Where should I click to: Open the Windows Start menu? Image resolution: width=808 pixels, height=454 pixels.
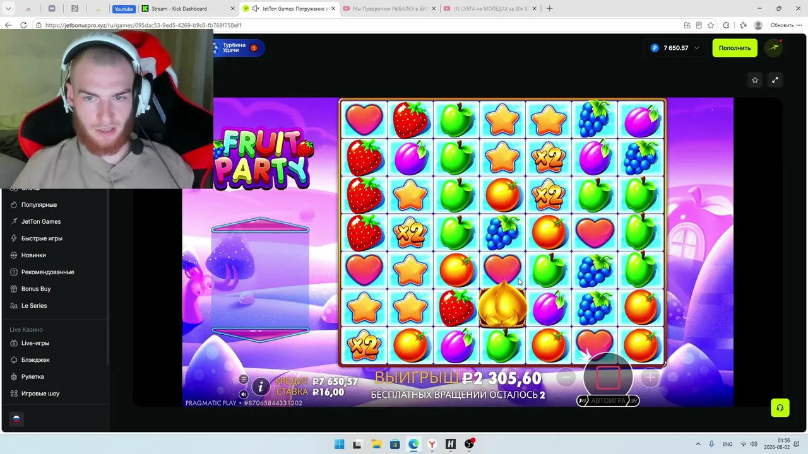339,444
